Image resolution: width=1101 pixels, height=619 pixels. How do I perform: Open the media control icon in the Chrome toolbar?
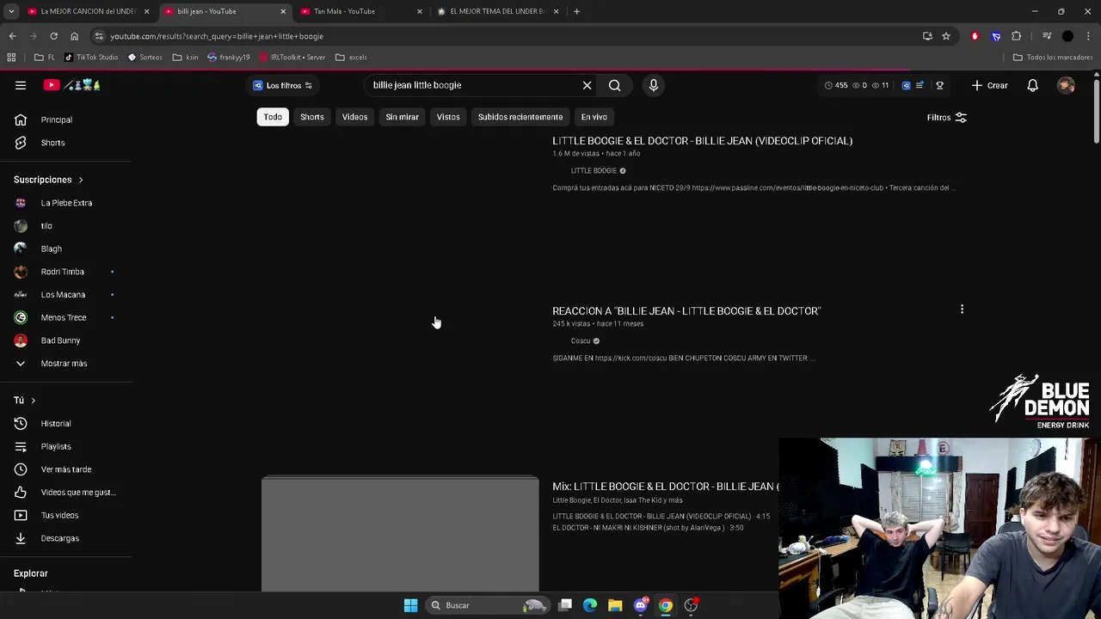[x=1047, y=36]
